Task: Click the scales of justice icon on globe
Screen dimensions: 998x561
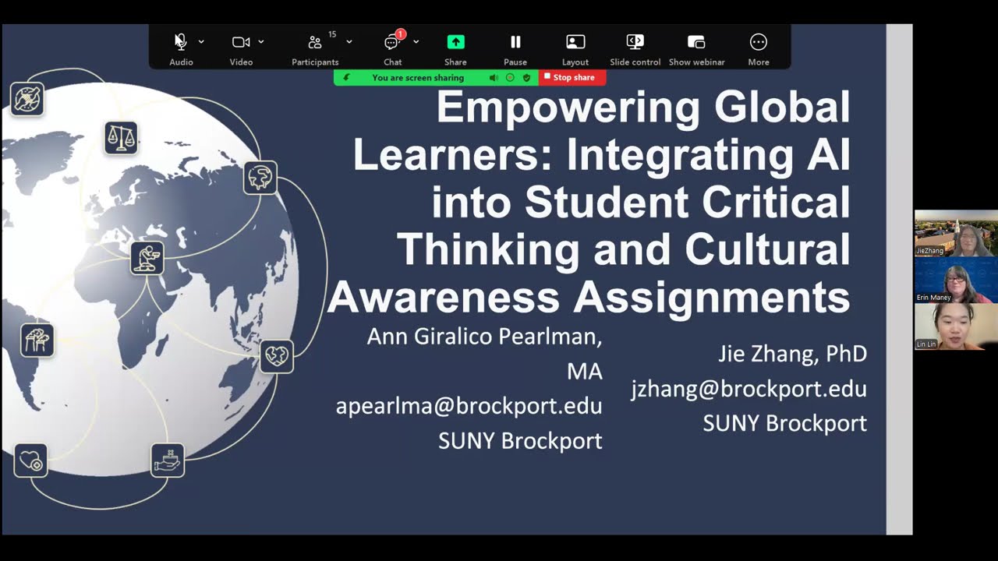Action: point(121,138)
